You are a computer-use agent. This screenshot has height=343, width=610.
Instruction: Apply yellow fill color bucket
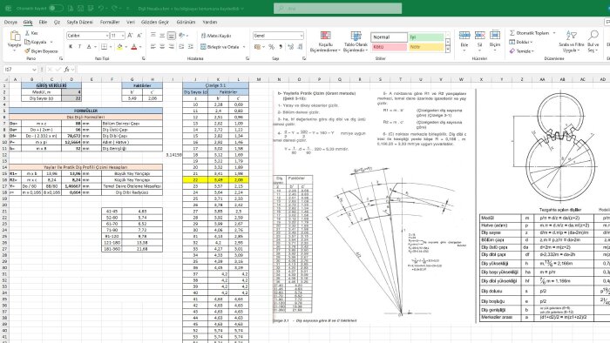(x=119, y=47)
